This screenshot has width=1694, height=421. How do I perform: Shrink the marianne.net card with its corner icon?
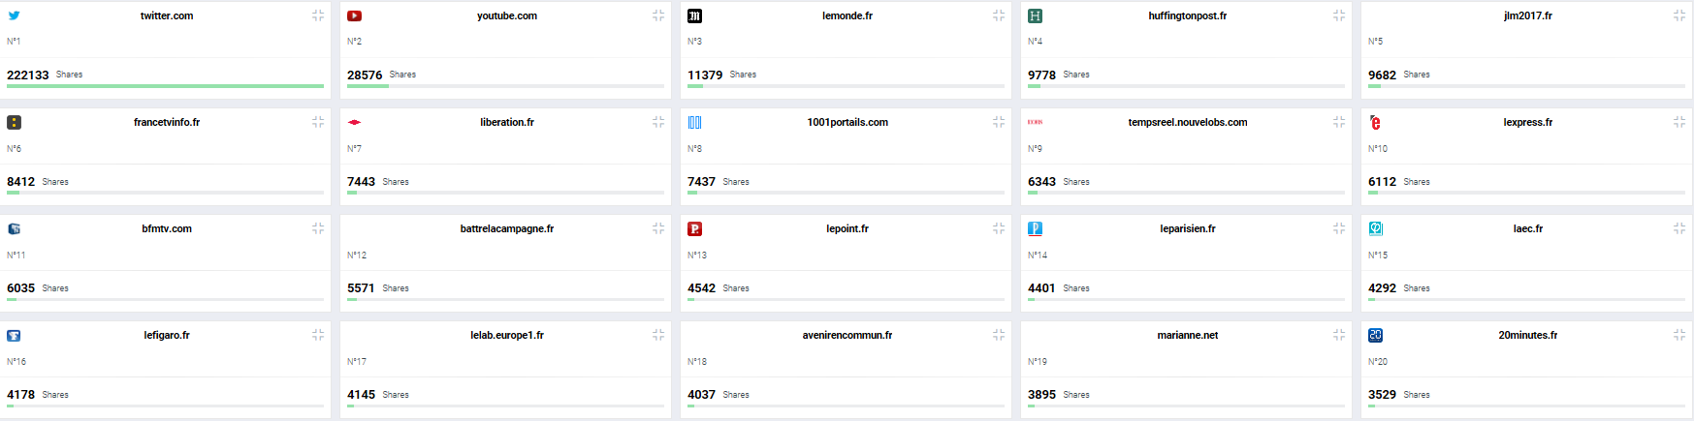pos(1339,335)
